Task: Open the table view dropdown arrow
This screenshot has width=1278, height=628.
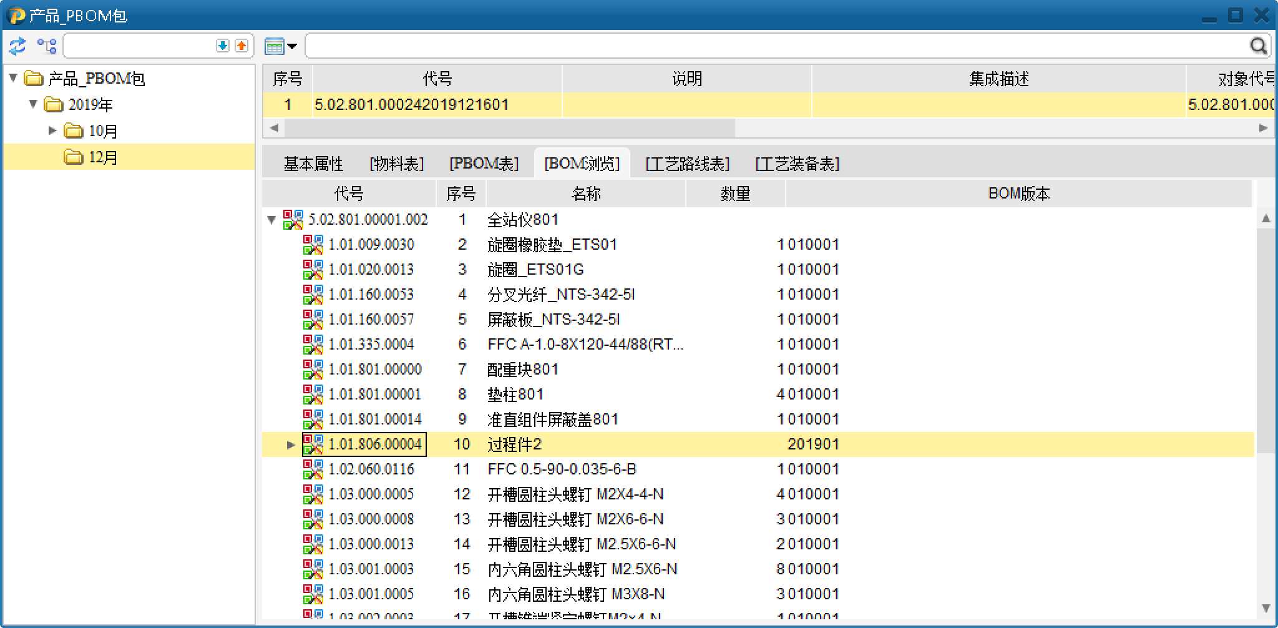Action: tap(291, 46)
